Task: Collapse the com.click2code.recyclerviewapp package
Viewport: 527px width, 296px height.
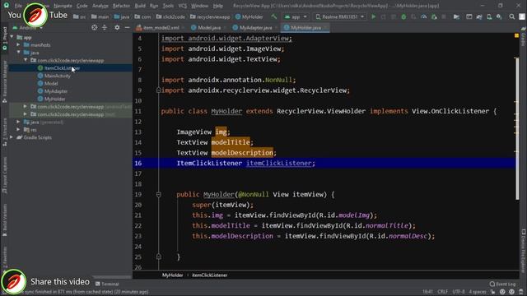Action: pos(26,60)
